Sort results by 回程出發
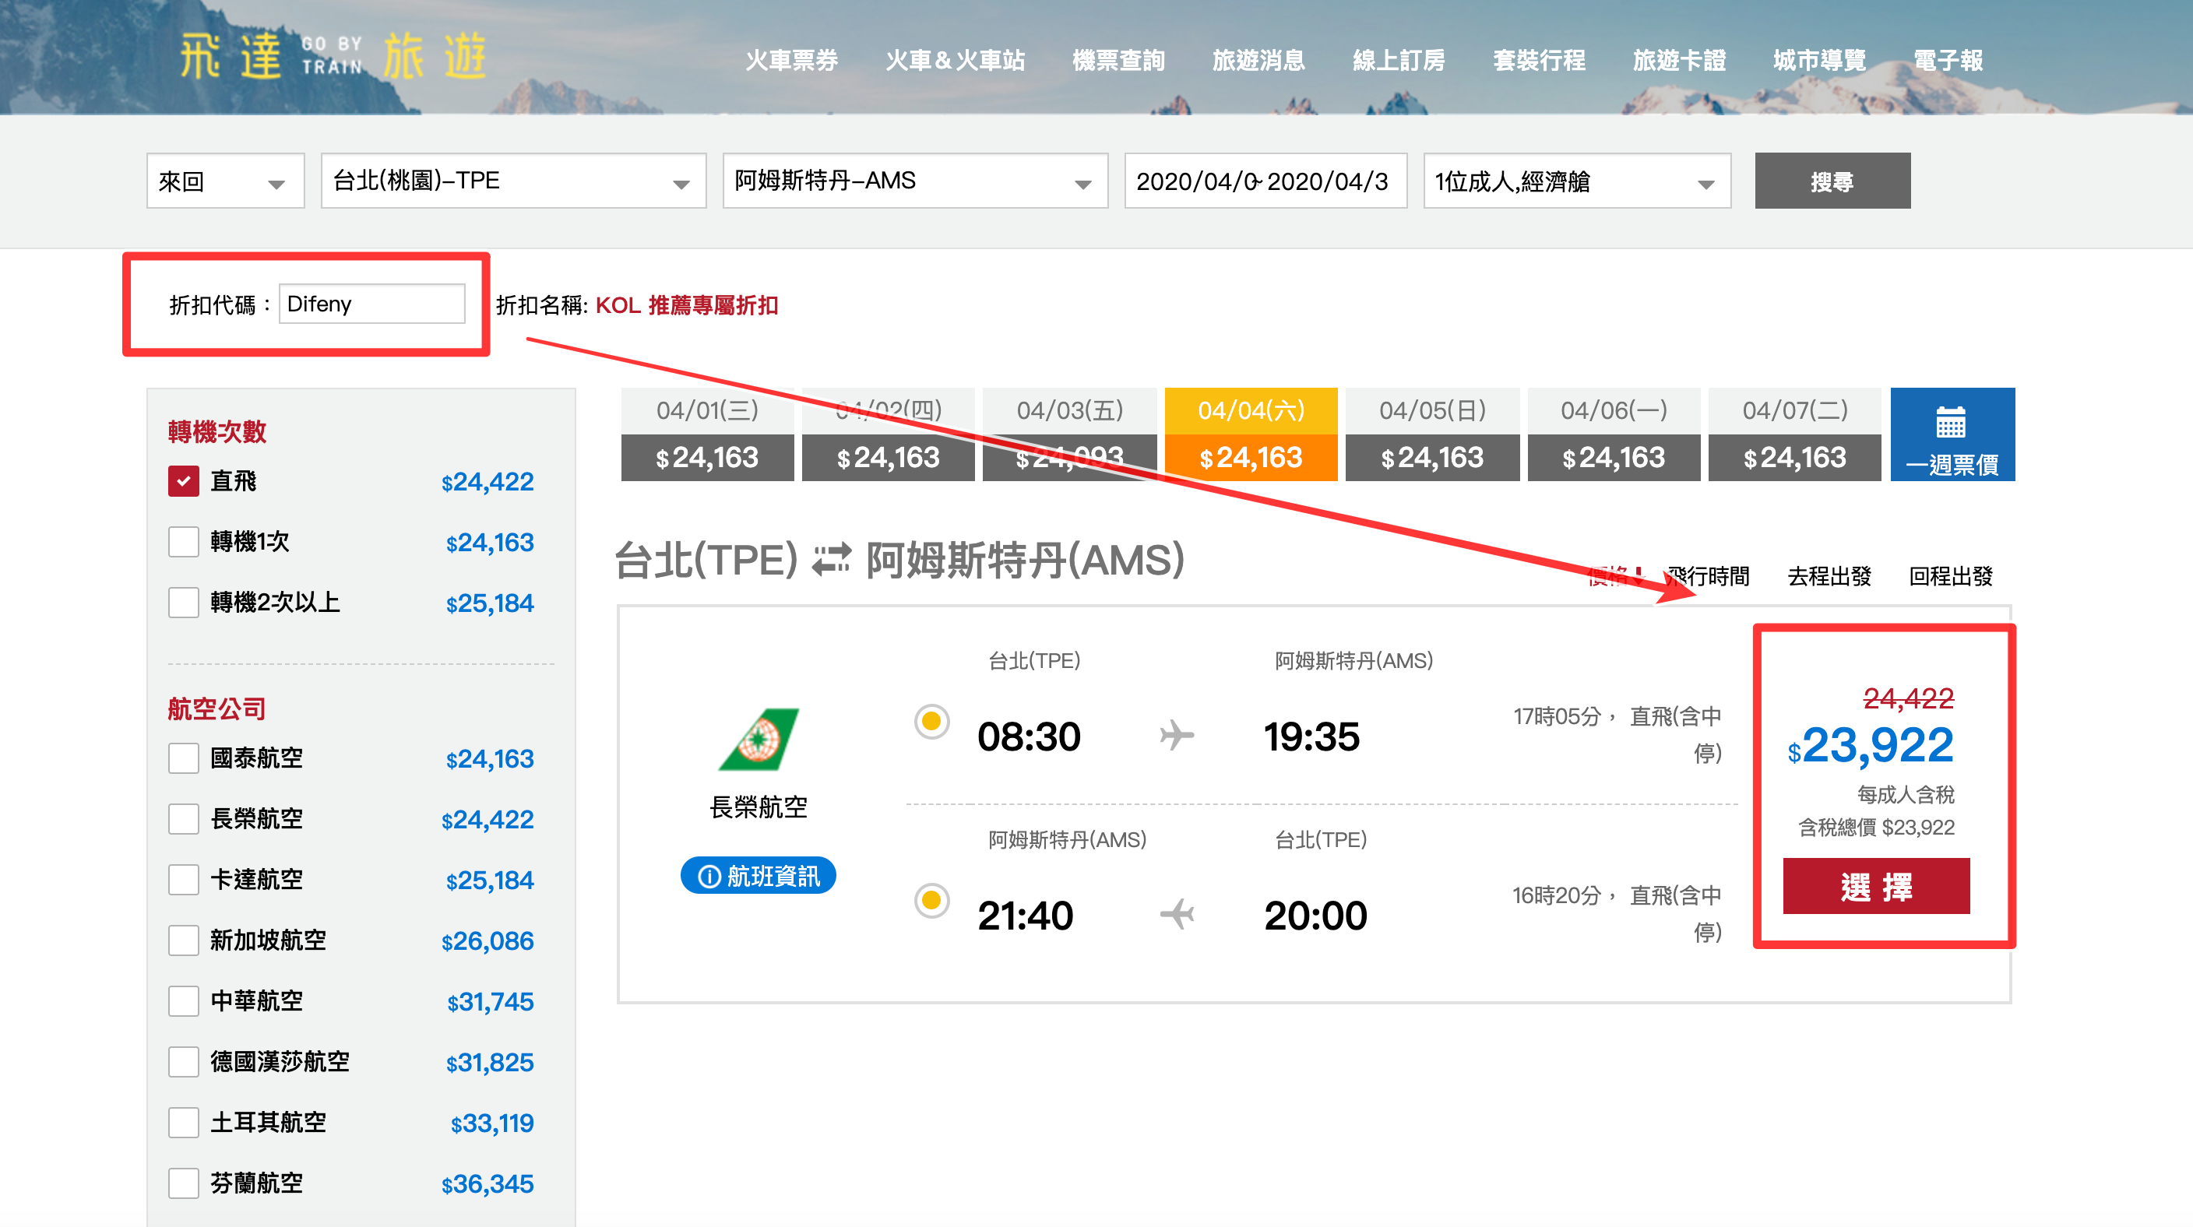2193x1227 pixels. click(1950, 576)
